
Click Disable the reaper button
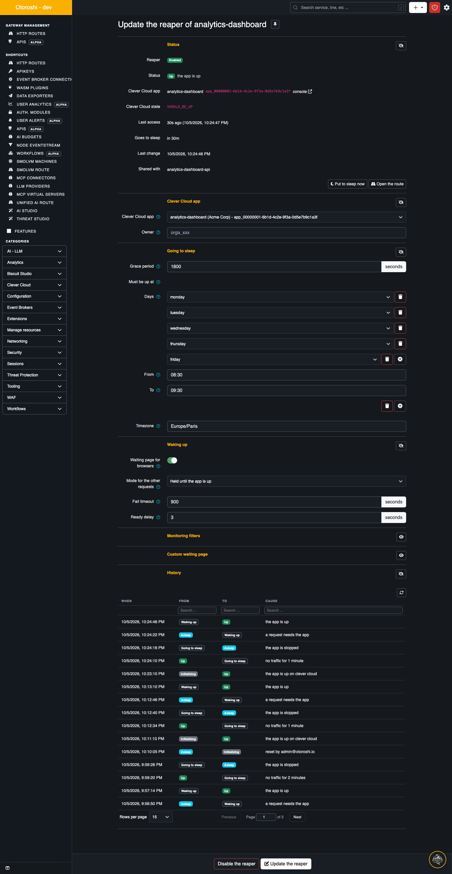pyautogui.click(x=236, y=864)
